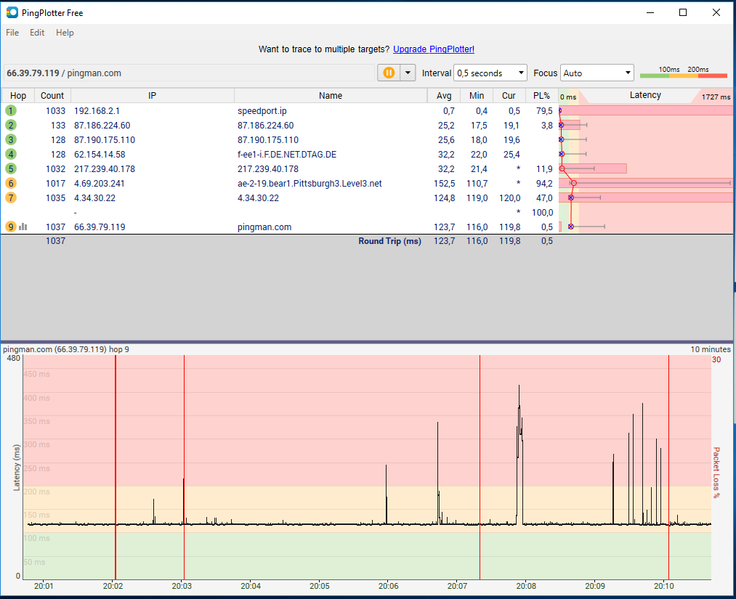Follow the Upgrade PingPlotter! link
736x599 pixels.
coord(434,49)
